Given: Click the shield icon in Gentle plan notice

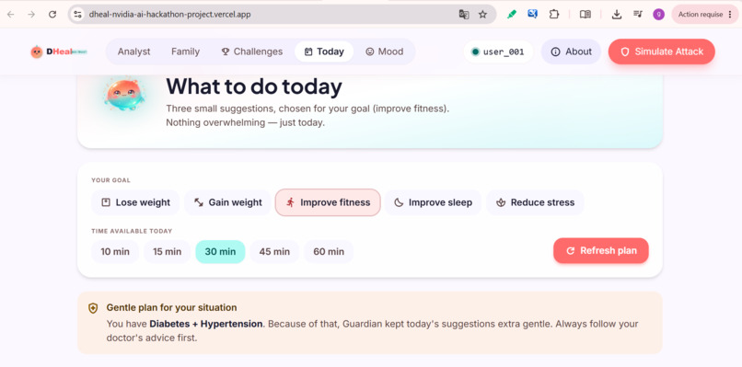Looking at the screenshot, I should tap(93, 308).
